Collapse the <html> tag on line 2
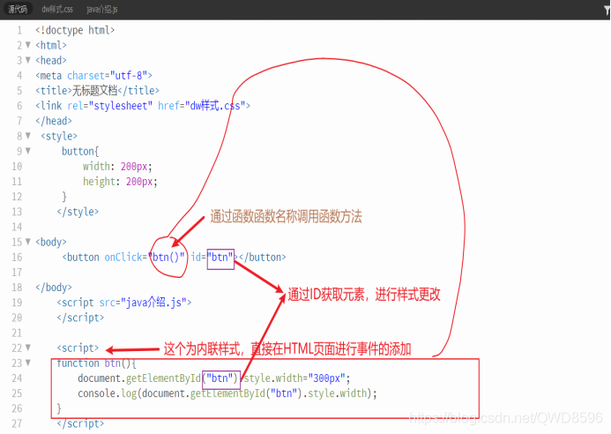This screenshot has width=611, height=434. 28,45
